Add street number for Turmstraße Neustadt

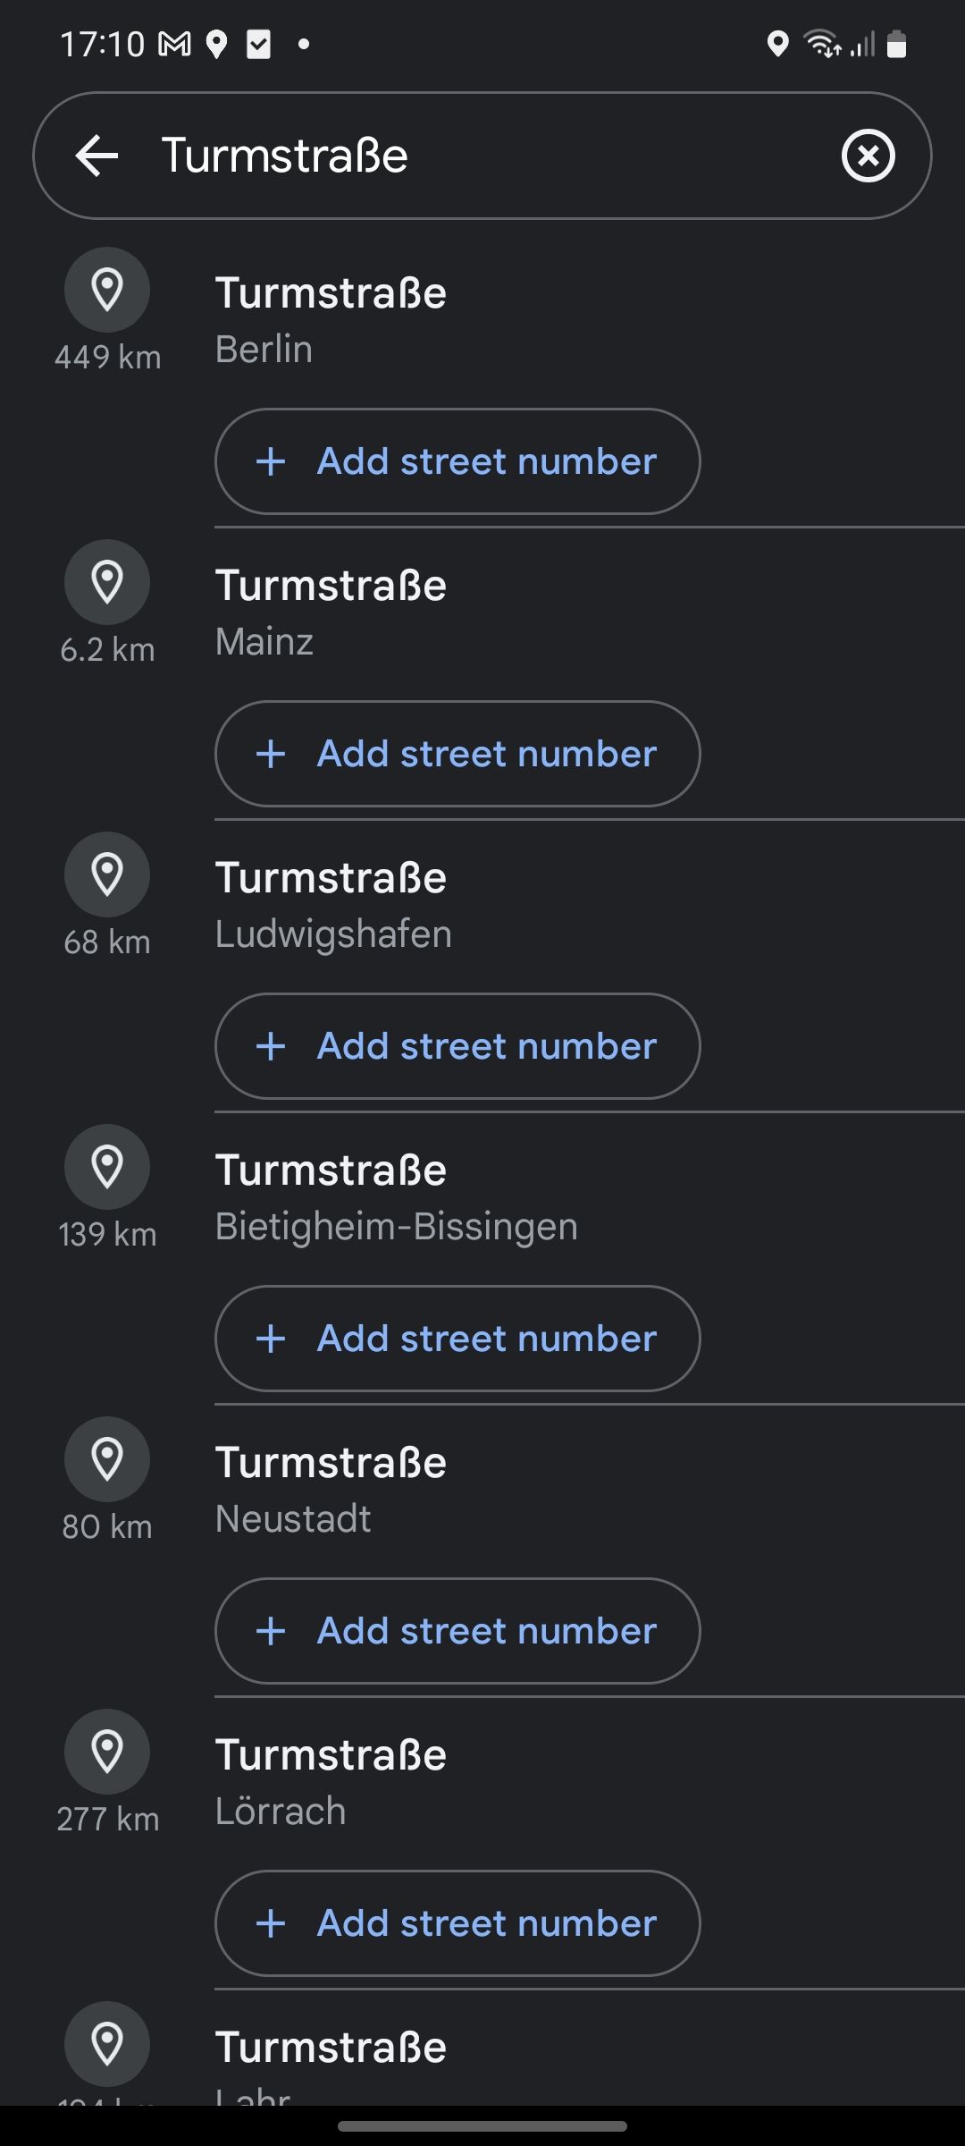coord(457,1631)
